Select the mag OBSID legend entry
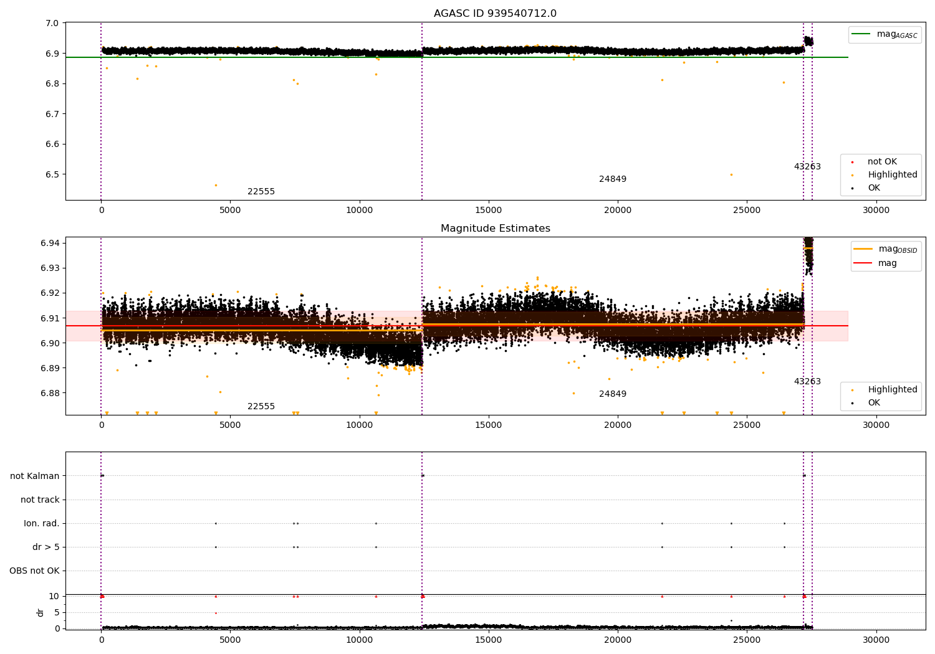This screenshot has height=654, width=935. [886, 249]
